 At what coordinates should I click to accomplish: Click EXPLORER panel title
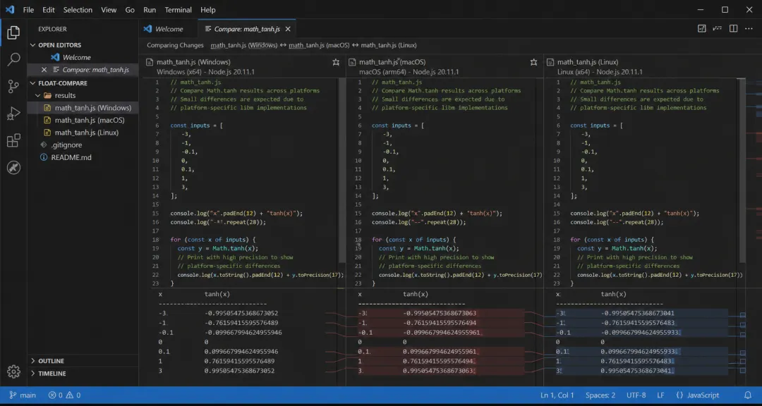52,29
